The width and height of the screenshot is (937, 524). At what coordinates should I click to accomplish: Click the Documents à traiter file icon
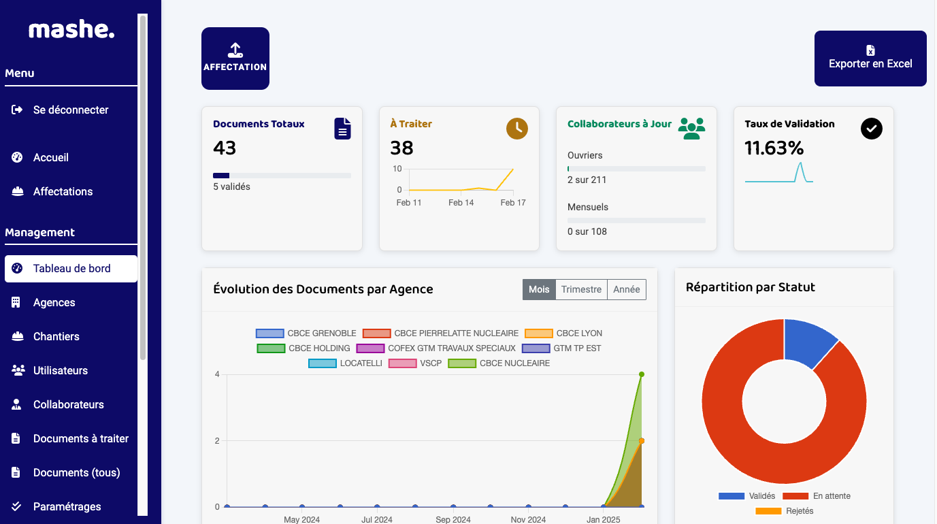pyautogui.click(x=16, y=438)
